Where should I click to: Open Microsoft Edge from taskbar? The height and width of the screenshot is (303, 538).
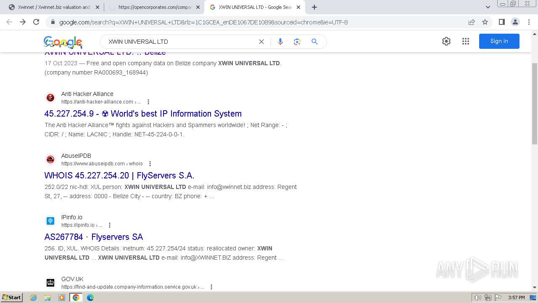click(x=90, y=298)
